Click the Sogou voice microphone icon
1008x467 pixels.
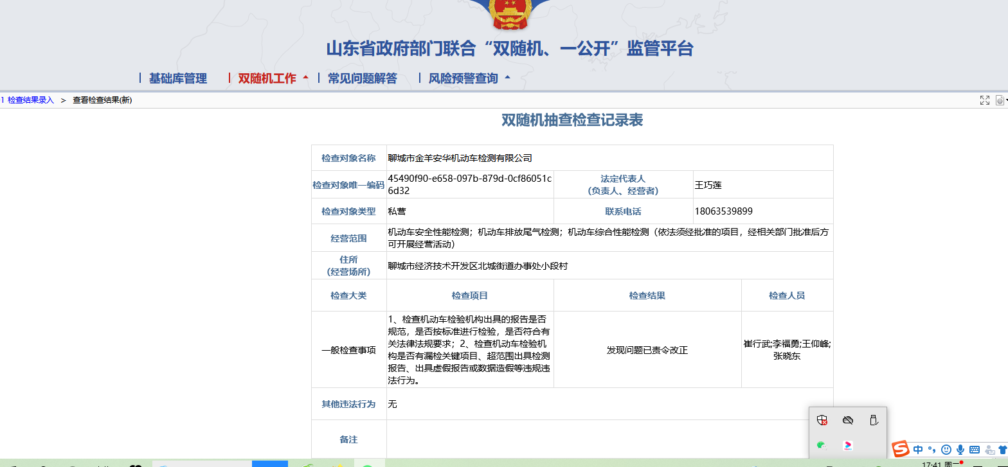point(960,450)
